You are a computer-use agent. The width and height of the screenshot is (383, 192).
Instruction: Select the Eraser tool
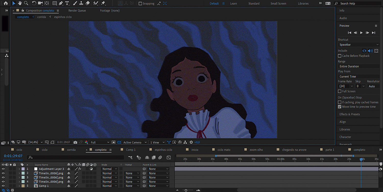click(88, 3)
